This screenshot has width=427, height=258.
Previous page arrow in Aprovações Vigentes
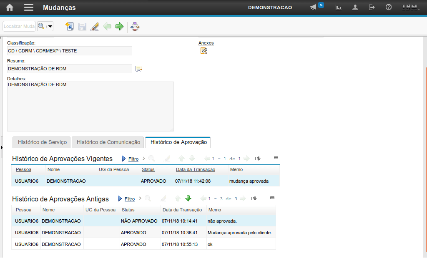(x=207, y=159)
